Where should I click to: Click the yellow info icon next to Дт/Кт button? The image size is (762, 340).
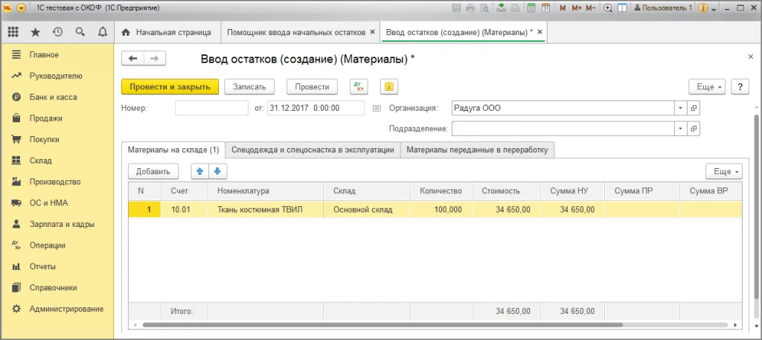[388, 87]
